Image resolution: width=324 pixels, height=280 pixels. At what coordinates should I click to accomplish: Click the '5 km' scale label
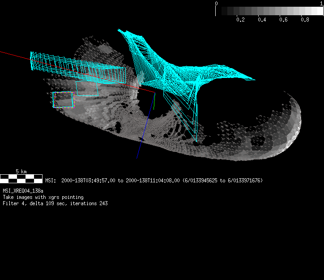pos(21,172)
